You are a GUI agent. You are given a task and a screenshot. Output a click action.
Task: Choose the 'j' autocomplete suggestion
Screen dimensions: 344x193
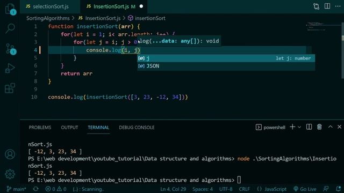pos(226,58)
